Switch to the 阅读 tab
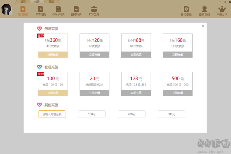This screenshot has height=154, width=231. pos(23,2)
